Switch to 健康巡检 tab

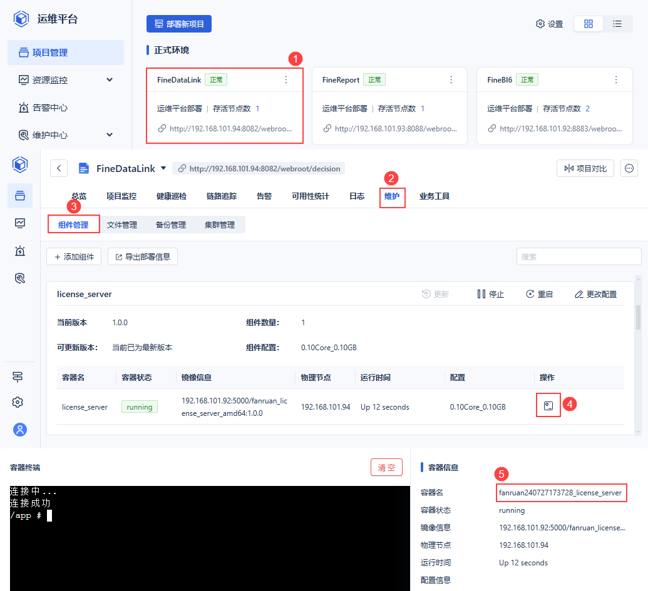[172, 196]
